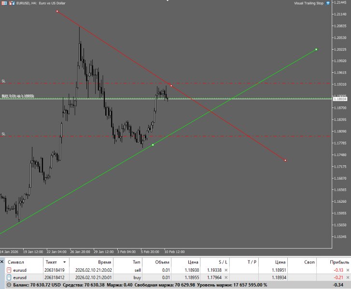Viewport: 351px width, 289px height.
Task: Close the buy position showing -0.21 profit
Action: 348,277
